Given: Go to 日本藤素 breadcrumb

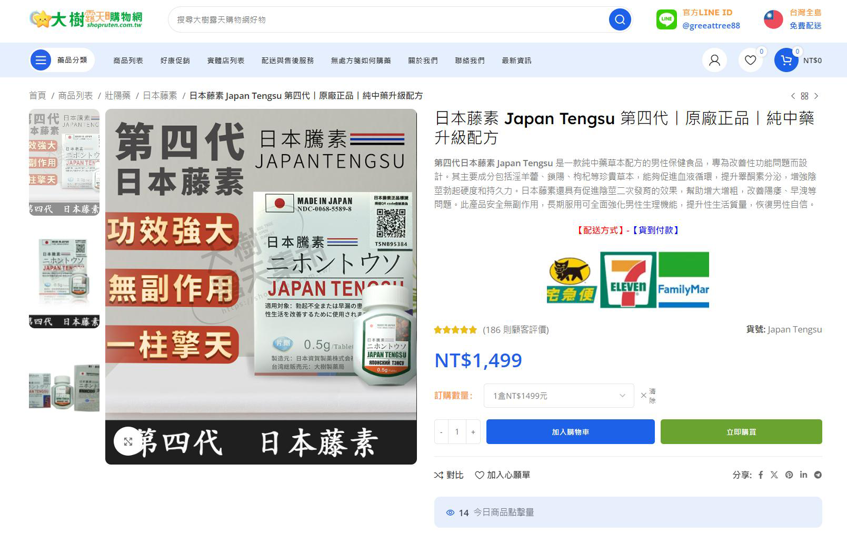Looking at the screenshot, I should point(160,96).
